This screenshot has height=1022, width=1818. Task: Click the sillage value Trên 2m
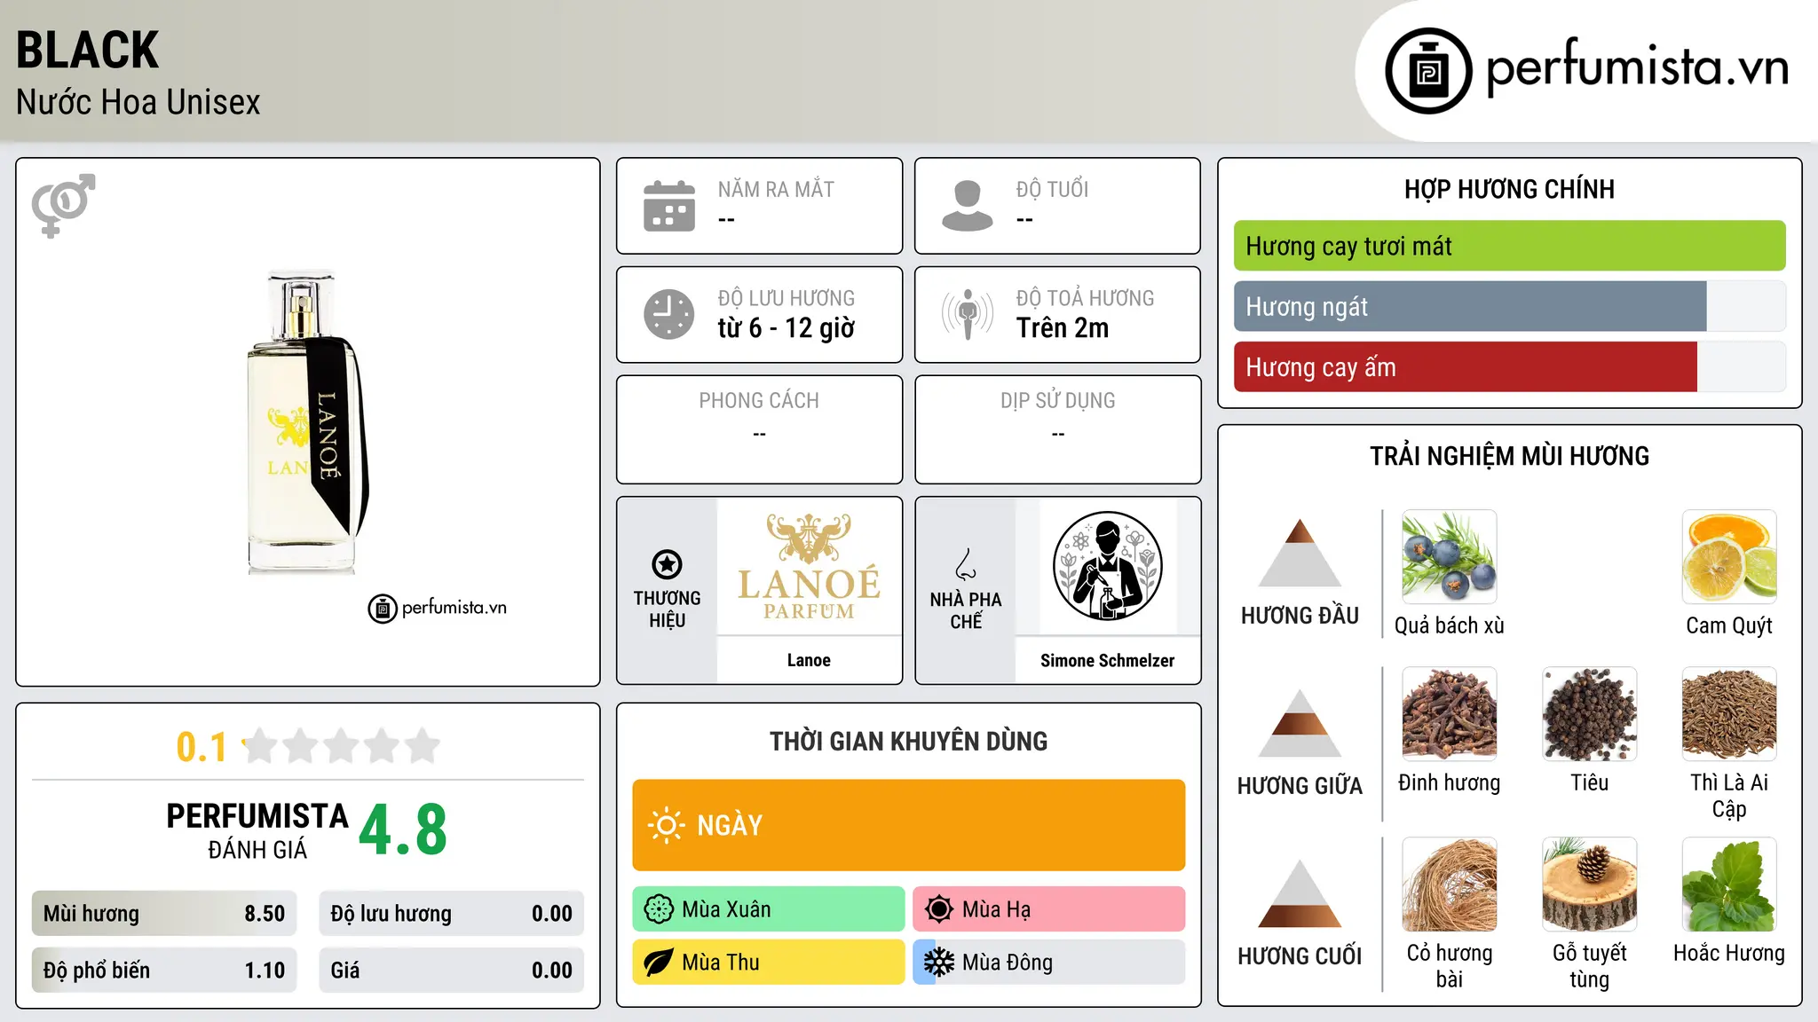pyautogui.click(x=1063, y=327)
